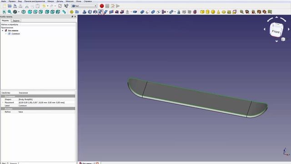The image size is (291, 164).
Task: Open the Вид menu
Action: click(x=20, y=1)
